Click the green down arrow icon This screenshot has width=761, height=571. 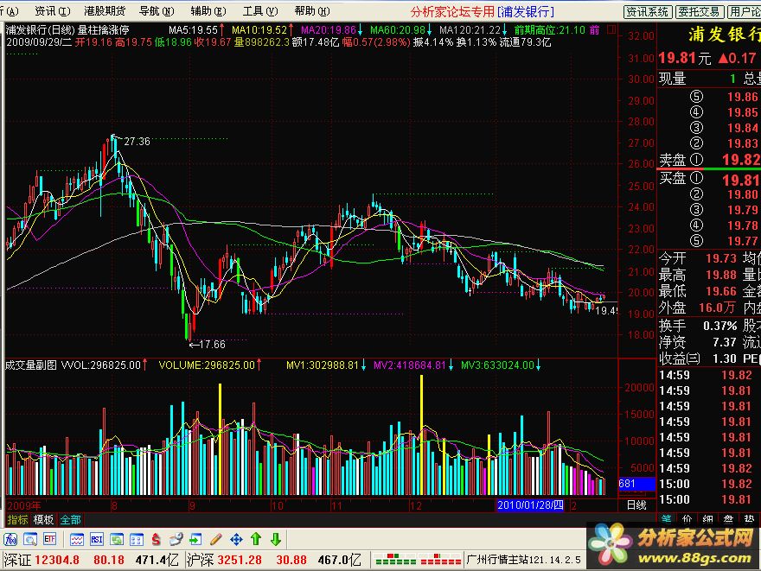point(276,539)
